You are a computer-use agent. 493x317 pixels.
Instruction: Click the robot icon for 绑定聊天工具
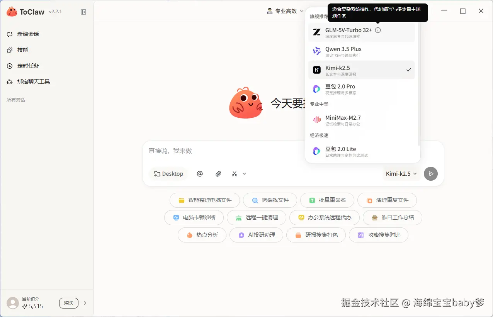click(x=10, y=81)
